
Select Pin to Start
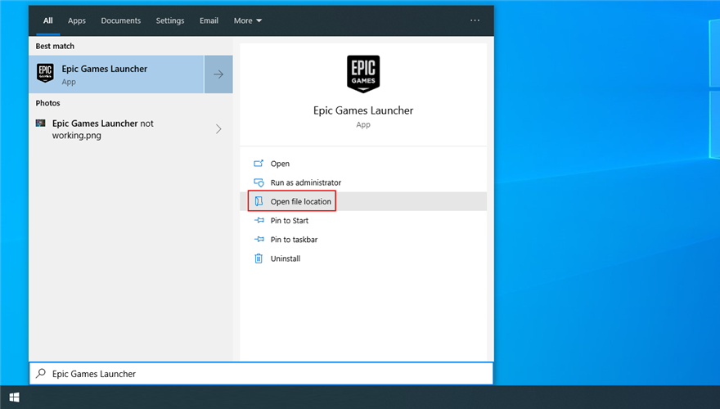(362, 220)
